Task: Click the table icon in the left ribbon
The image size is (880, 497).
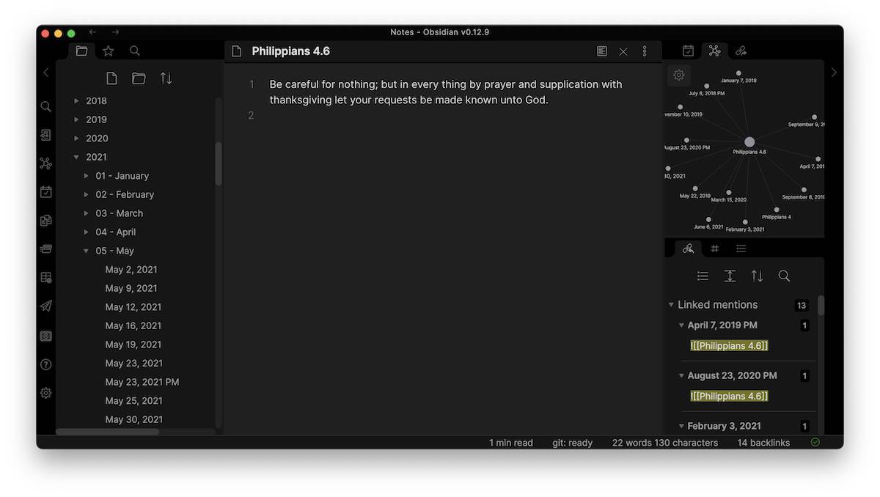Action: pos(45,278)
